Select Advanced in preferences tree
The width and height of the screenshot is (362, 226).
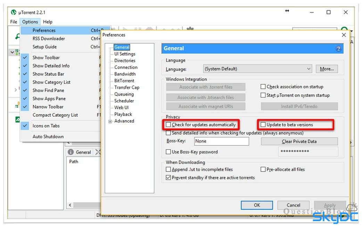(124, 121)
